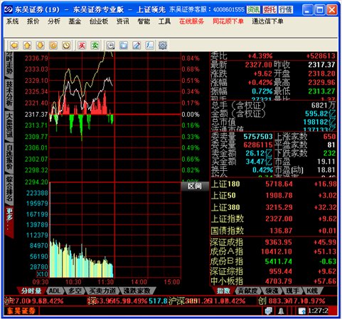
Task: Switch to the 买卖力道 bottom tab
Action: 102,291
